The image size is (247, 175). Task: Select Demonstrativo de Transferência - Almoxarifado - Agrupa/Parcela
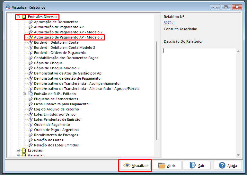pos(87,89)
